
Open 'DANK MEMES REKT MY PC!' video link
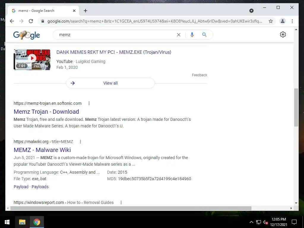click(x=114, y=52)
